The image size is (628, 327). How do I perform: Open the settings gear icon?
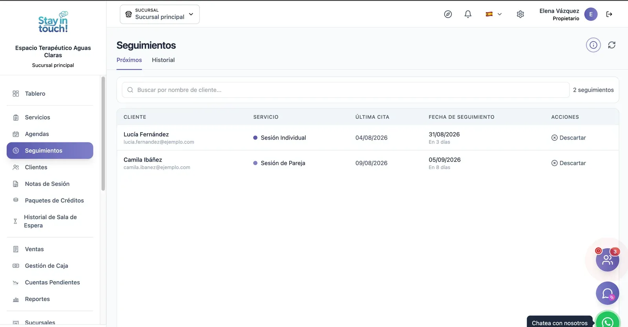(x=520, y=14)
